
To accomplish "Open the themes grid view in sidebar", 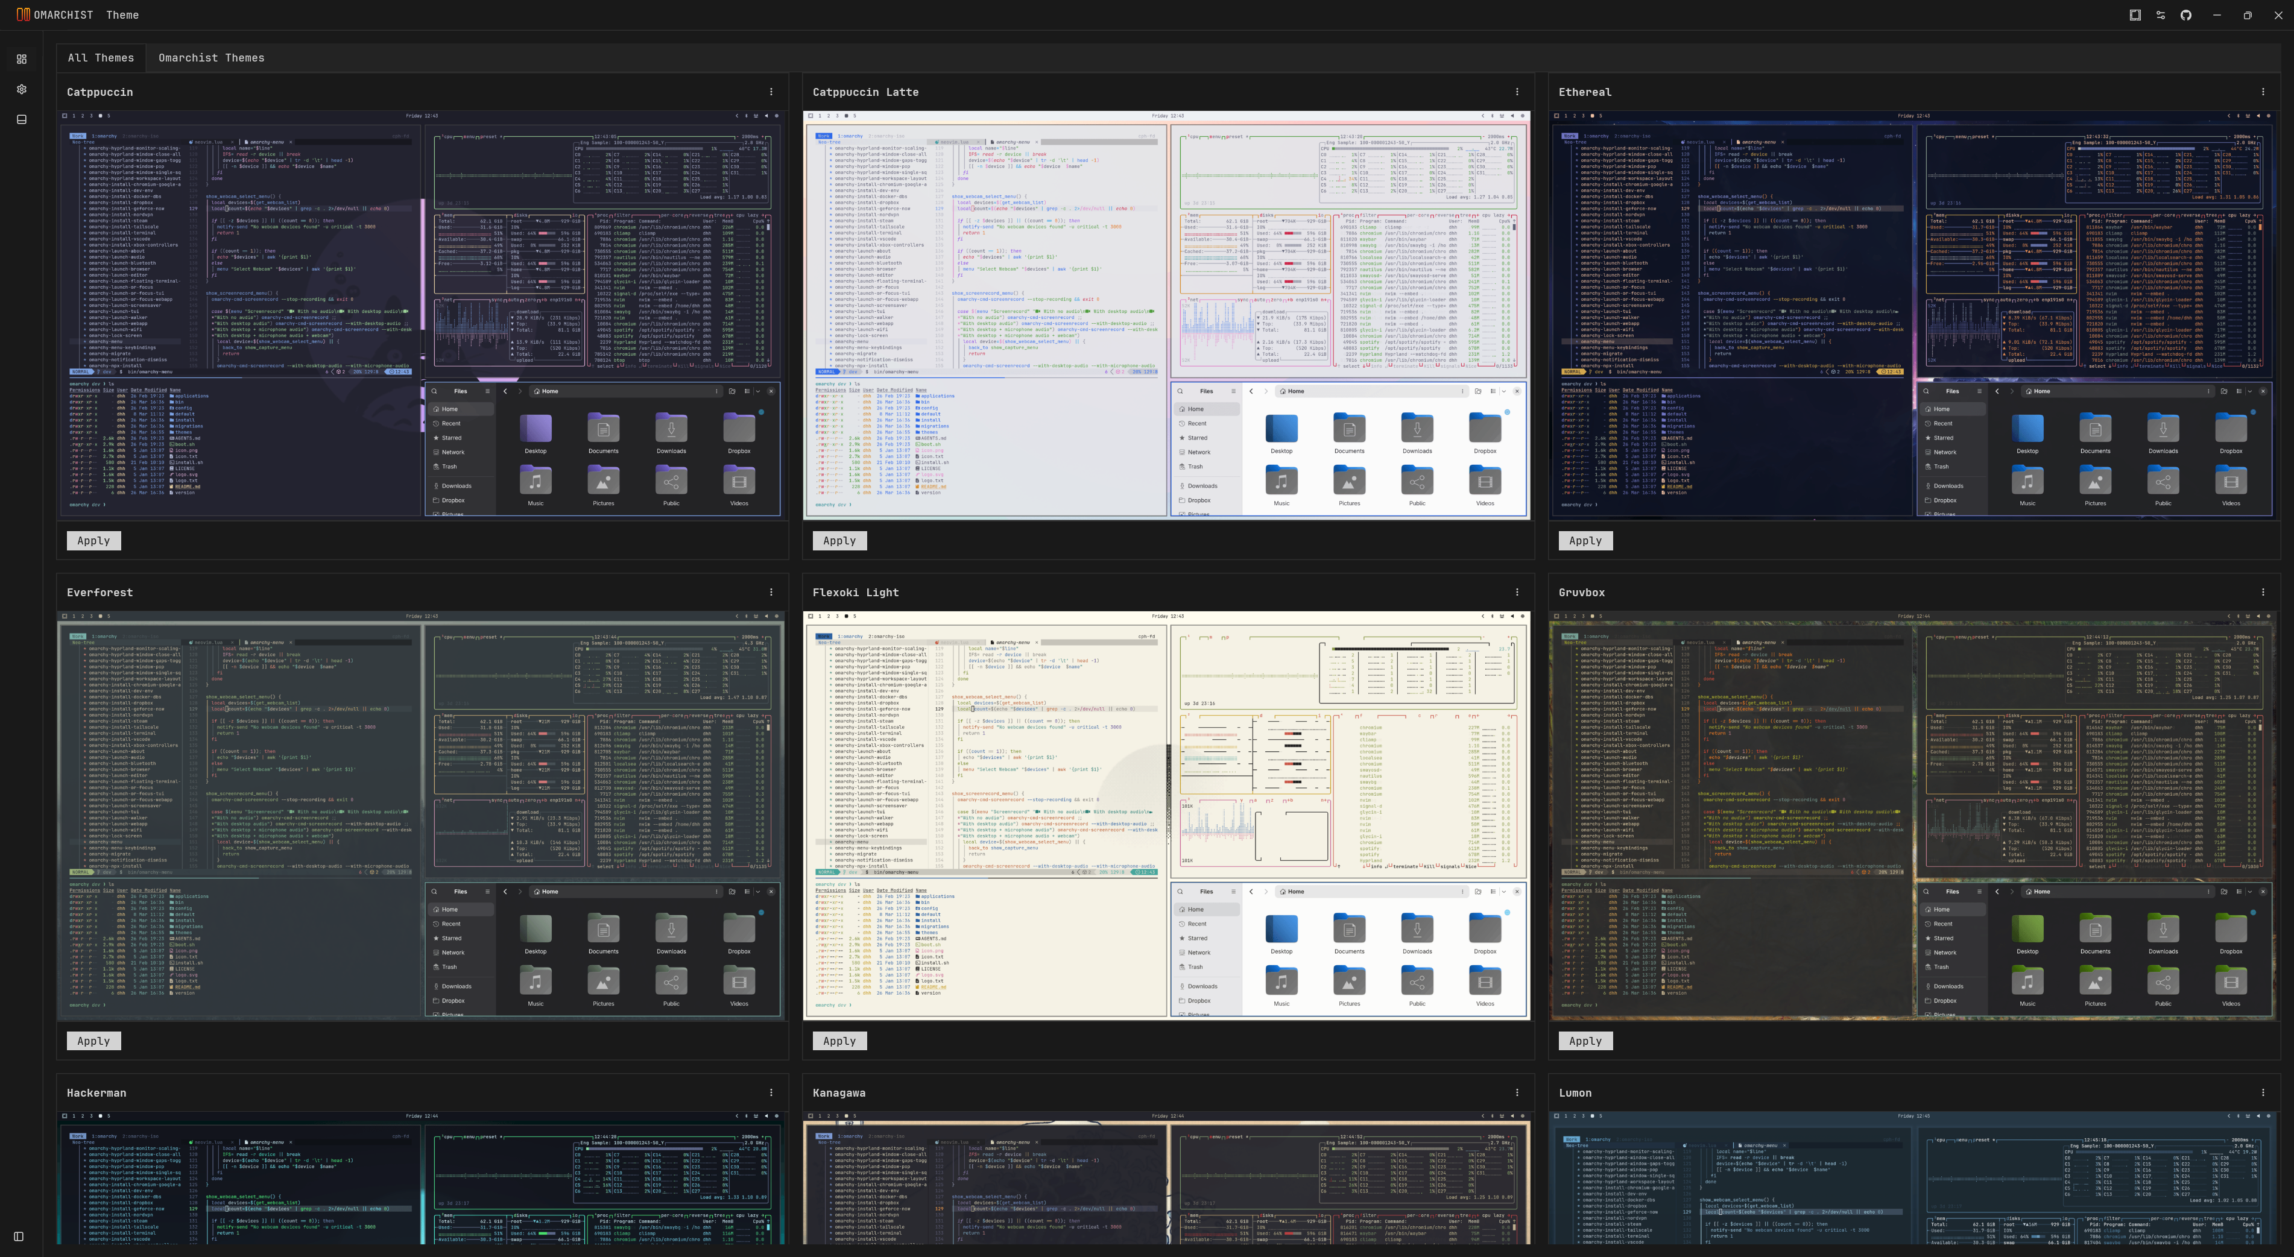I will pos(21,58).
